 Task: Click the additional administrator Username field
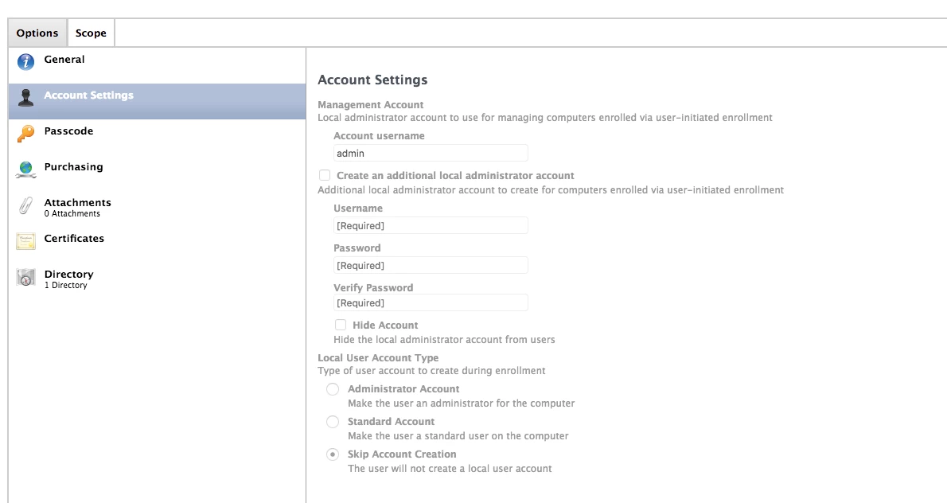point(431,226)
